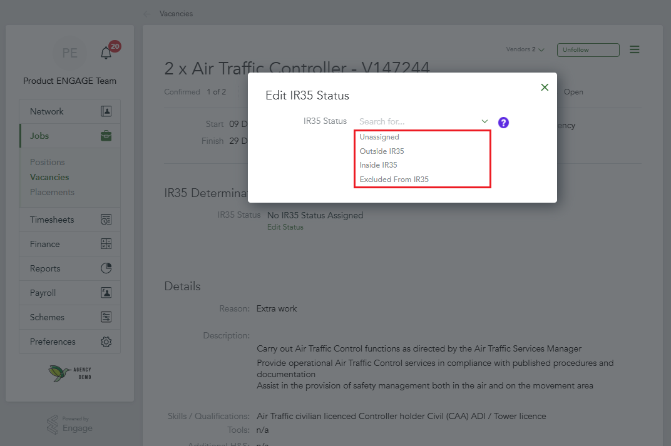Click the Jobs briefcase icon

[106, 136]
